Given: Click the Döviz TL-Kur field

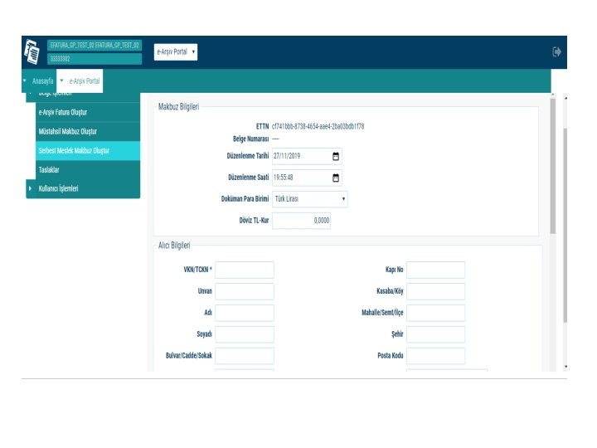Looking at the screenshot, I should tap(301, 221).
